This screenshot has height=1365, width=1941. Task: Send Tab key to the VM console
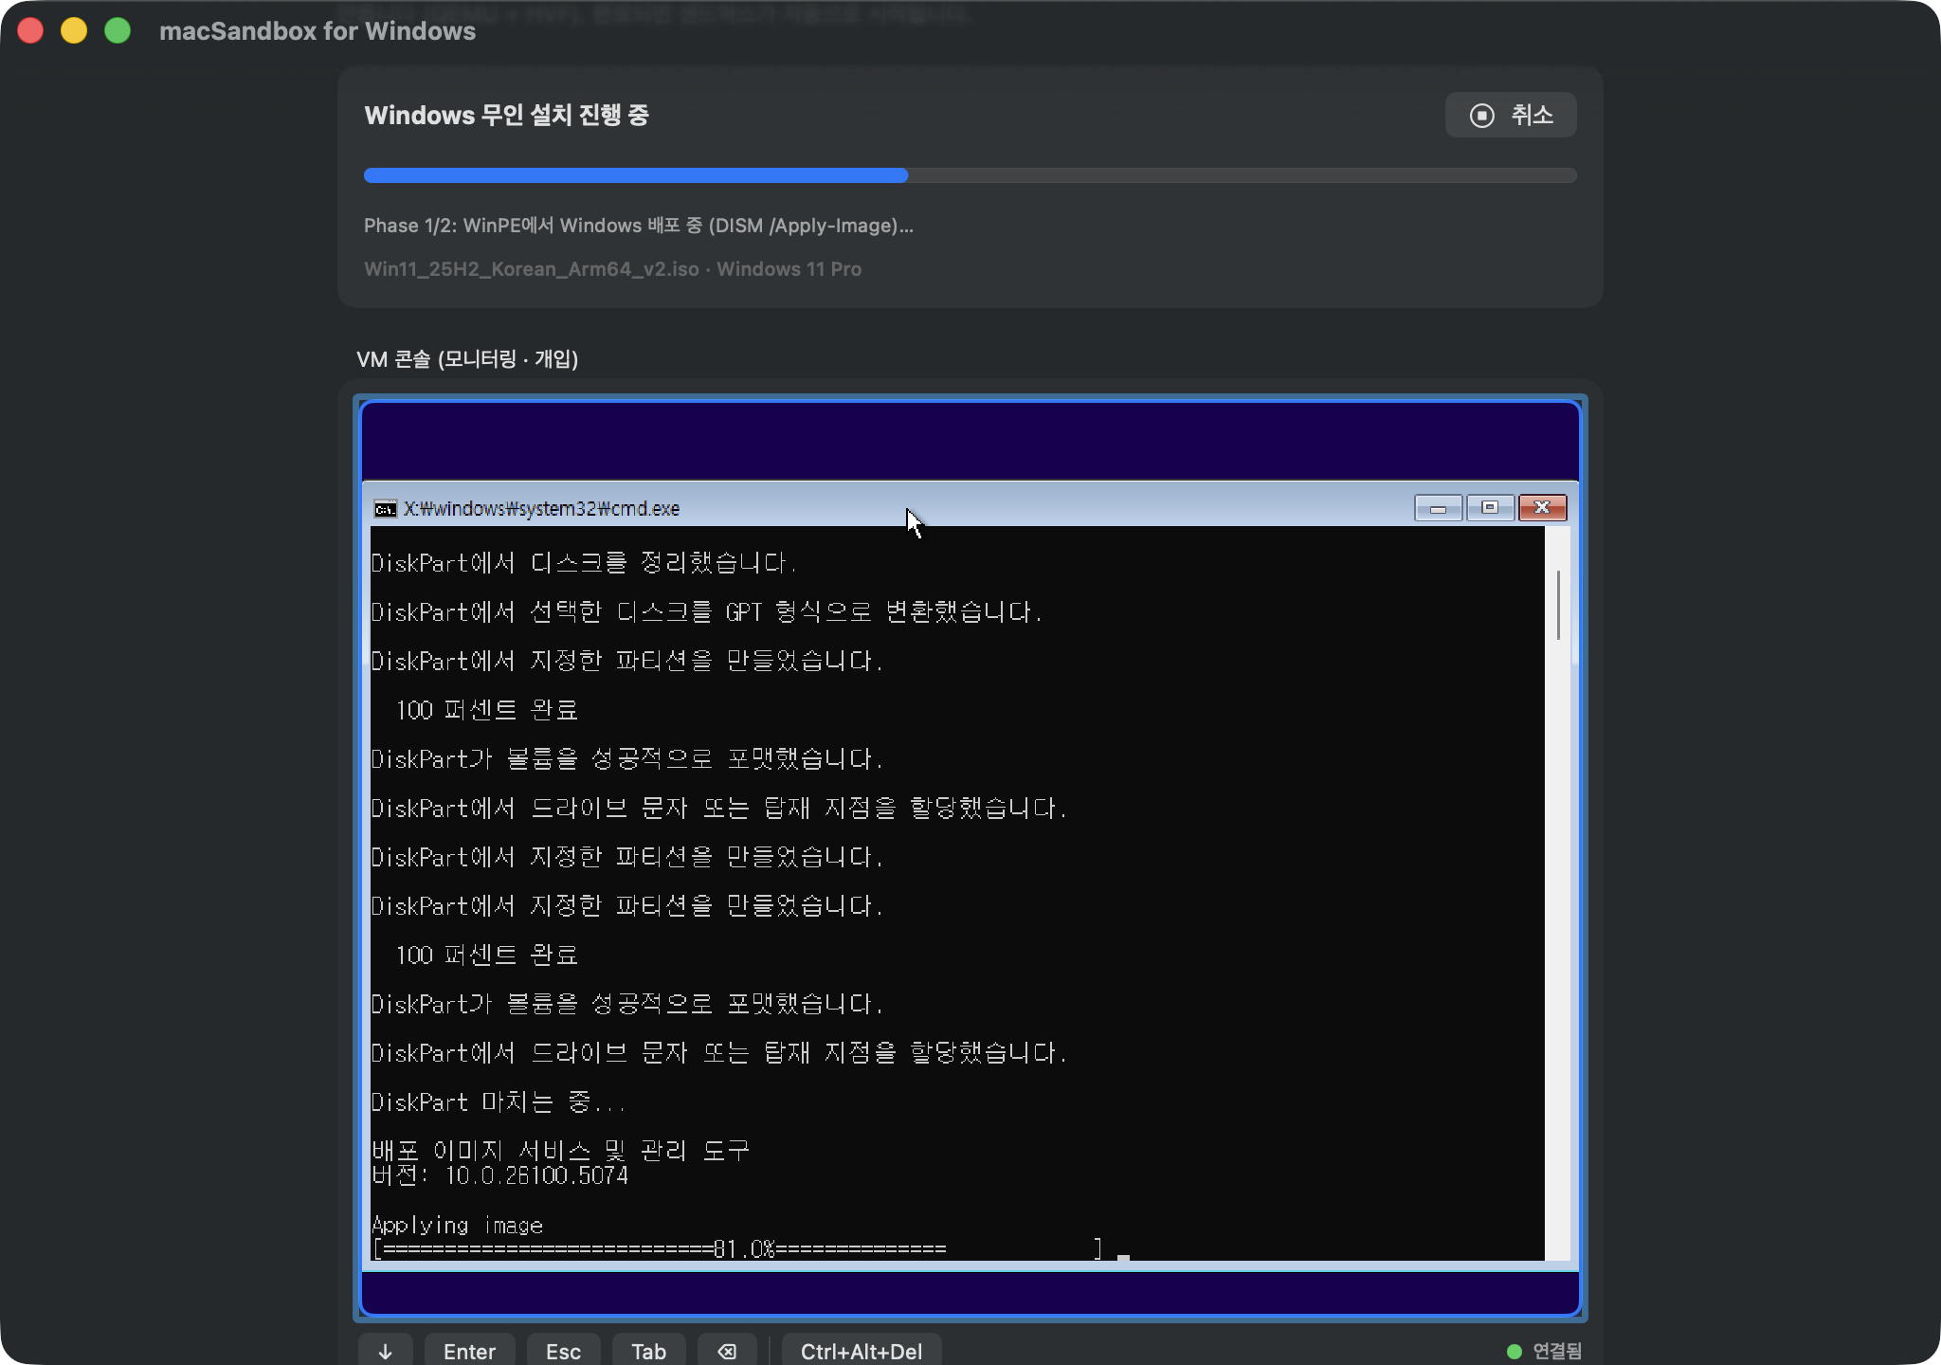[649, 1351]
